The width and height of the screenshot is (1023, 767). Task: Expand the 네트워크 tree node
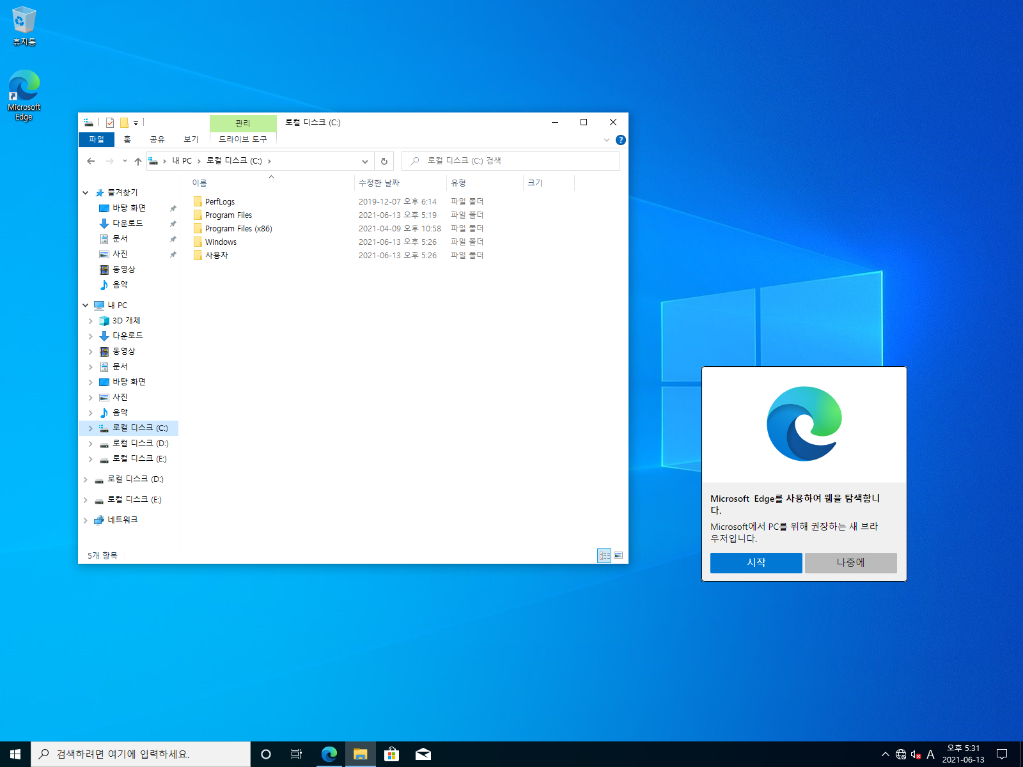click(86, 520)
